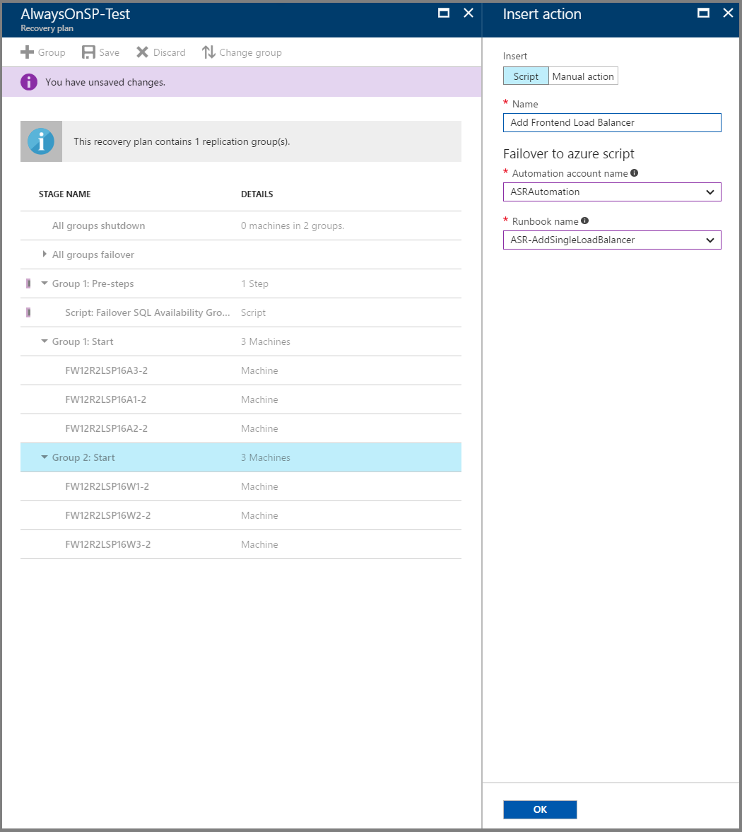742x832 pixels.
Task: Open the Automation account name dropdown
Action: click(x=711, y=192)
